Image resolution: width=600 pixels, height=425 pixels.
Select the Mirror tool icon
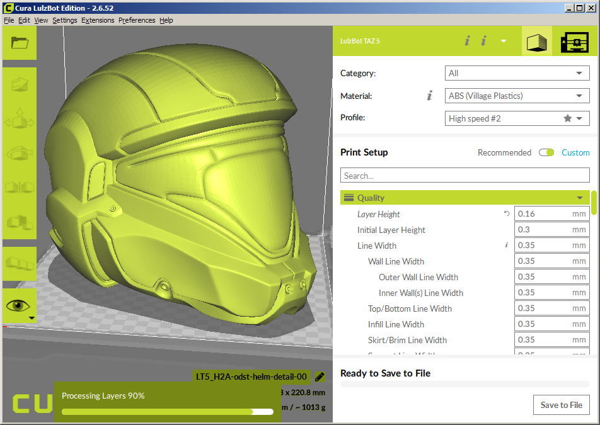20,187
